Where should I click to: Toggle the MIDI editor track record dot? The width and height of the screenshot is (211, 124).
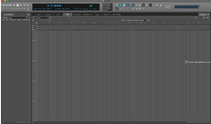[36, 18]
